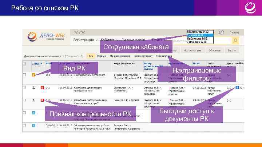This screenshot has height=147, width=262.
Task: Click the blue document icon in row ПР/1-2012
Action: point(33,126)
